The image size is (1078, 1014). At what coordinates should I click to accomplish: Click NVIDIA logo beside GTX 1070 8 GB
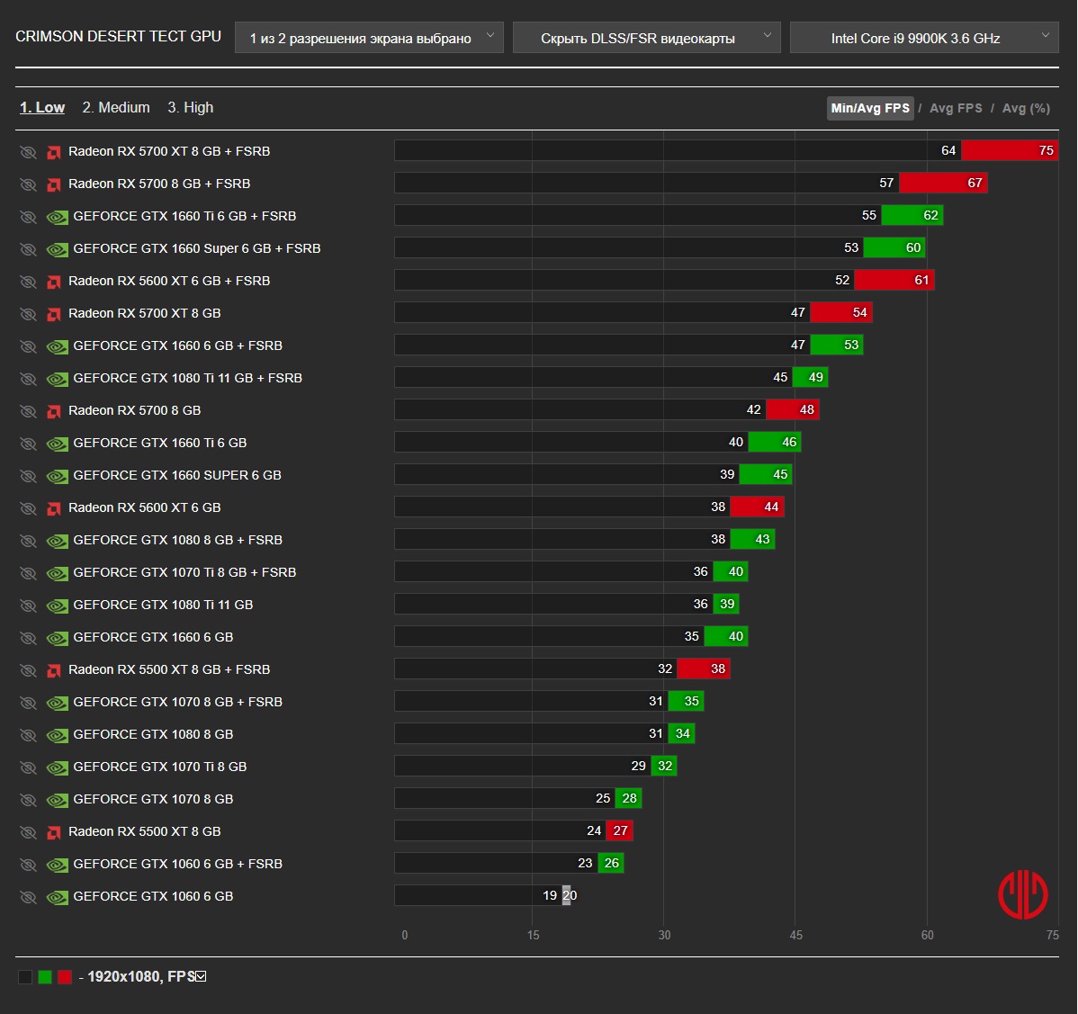pyautogui.click(x=57, y=800)
